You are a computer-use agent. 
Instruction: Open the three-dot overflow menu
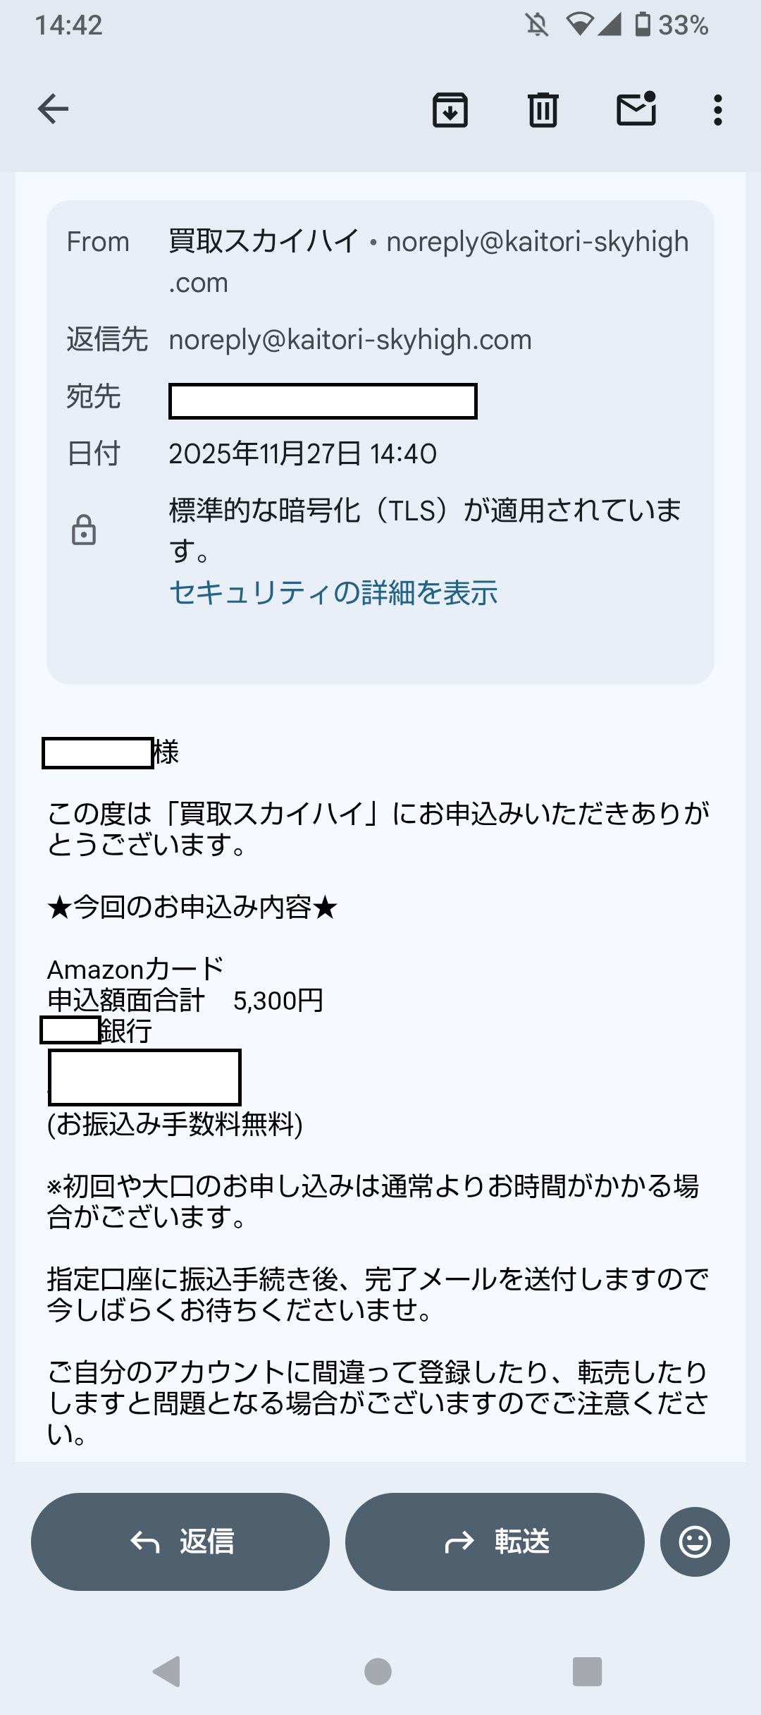point(717,110)
